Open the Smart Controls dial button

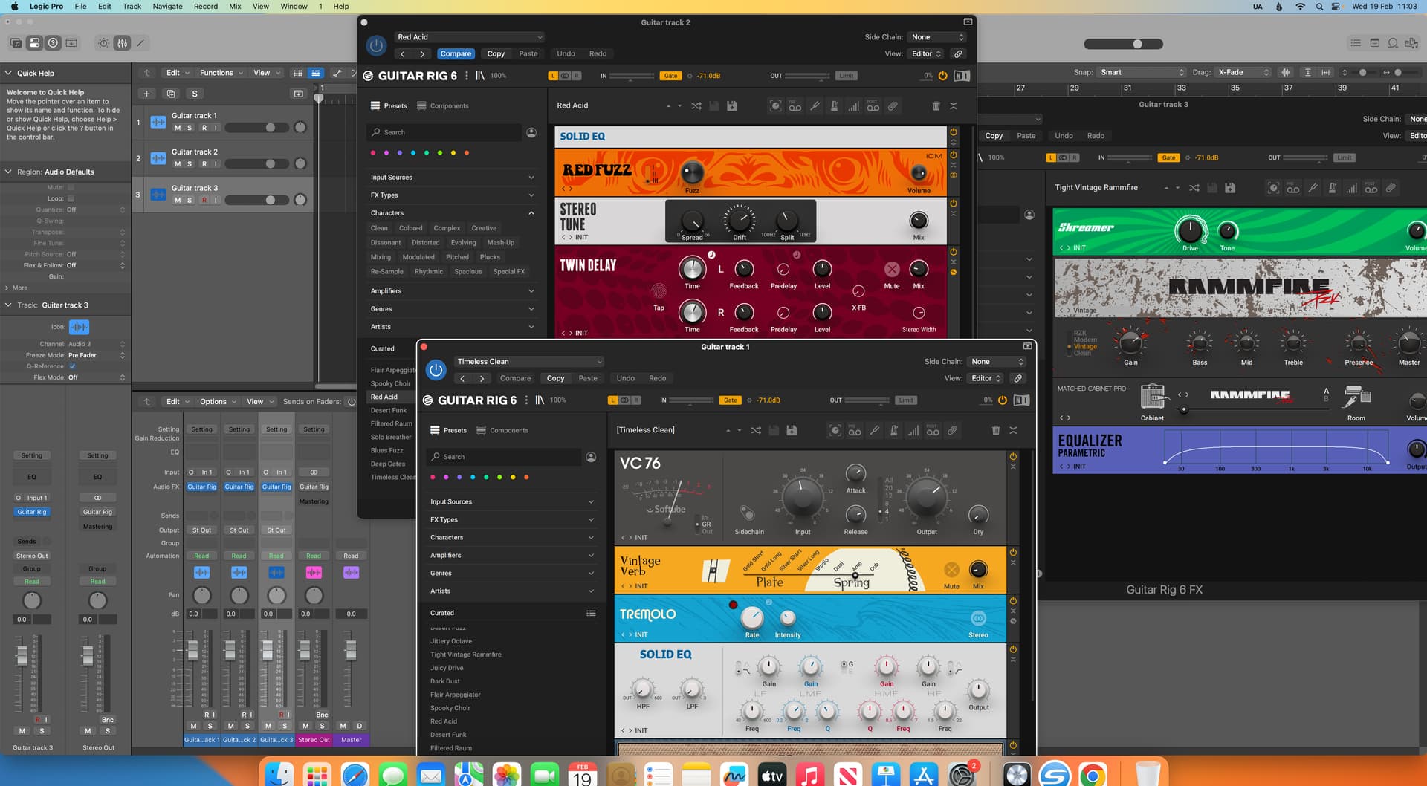(x=103, y=43)
